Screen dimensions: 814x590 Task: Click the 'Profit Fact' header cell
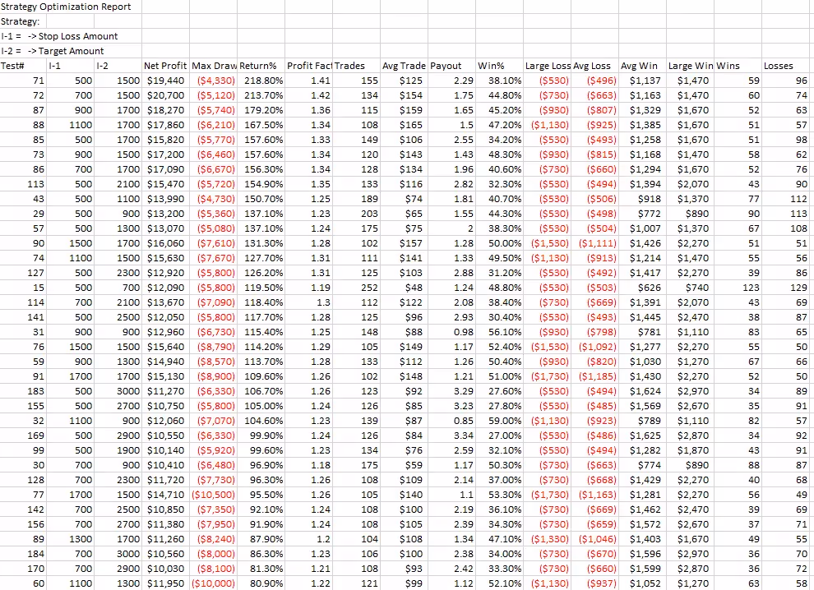click(309, 66)
